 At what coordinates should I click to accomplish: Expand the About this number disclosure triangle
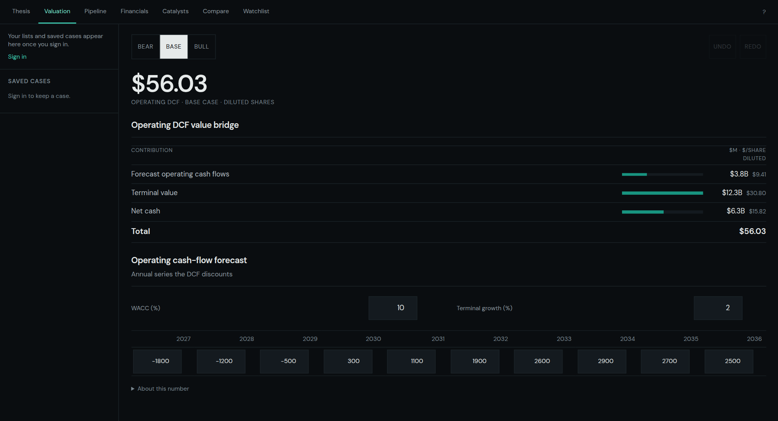[x=133, y=389]
